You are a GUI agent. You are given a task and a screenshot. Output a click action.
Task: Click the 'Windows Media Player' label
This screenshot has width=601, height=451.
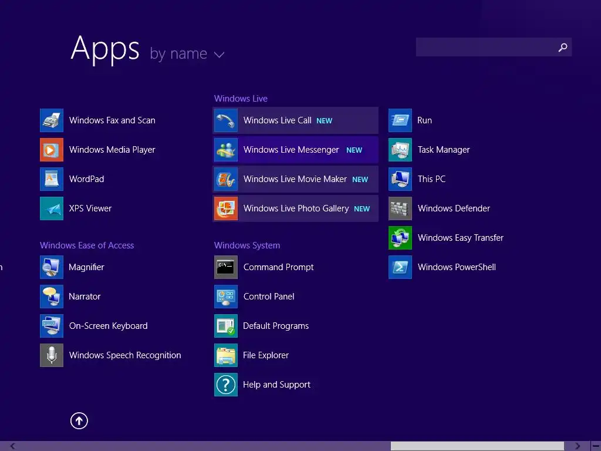pos(112,150)
